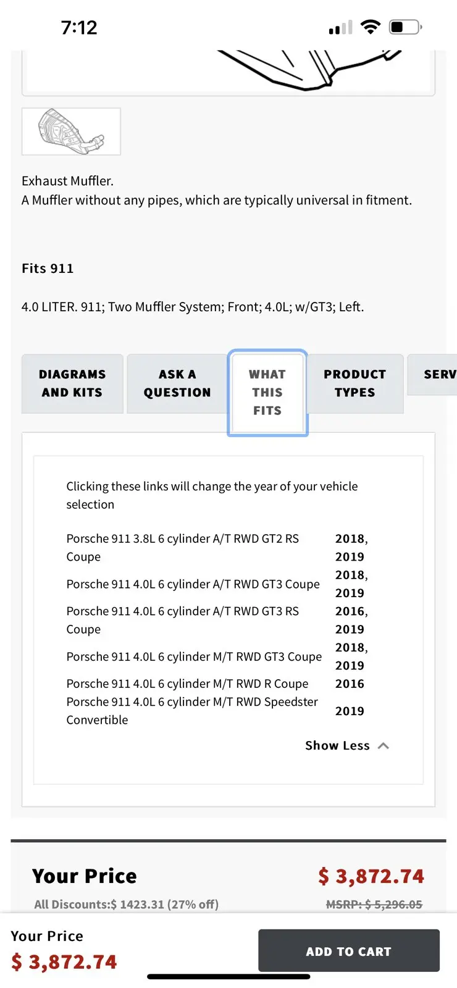Tap the large muffler diagram image
457x988 pixels.
click(x=228, y=72)
